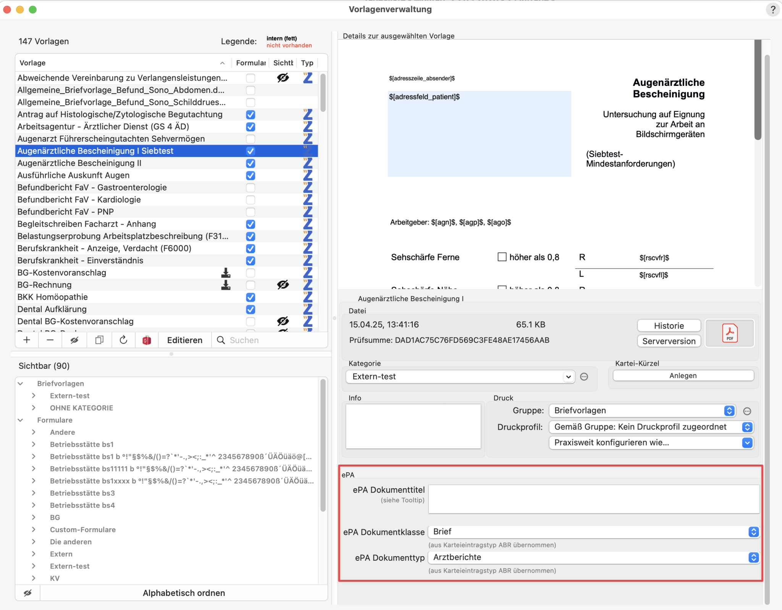Click the Info text area
Image resolution: width=782 pixels, height=610 pixels.
tap(413, 426)
